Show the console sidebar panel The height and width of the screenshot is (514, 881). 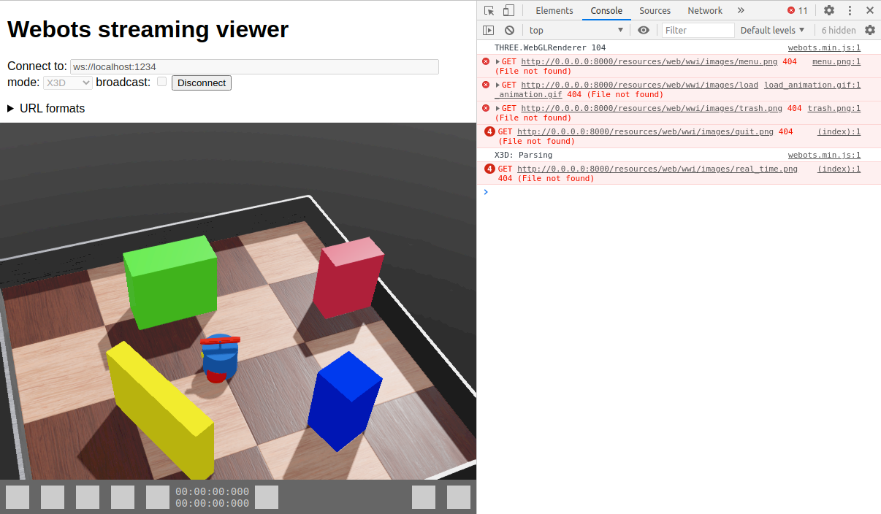point(488,30)
